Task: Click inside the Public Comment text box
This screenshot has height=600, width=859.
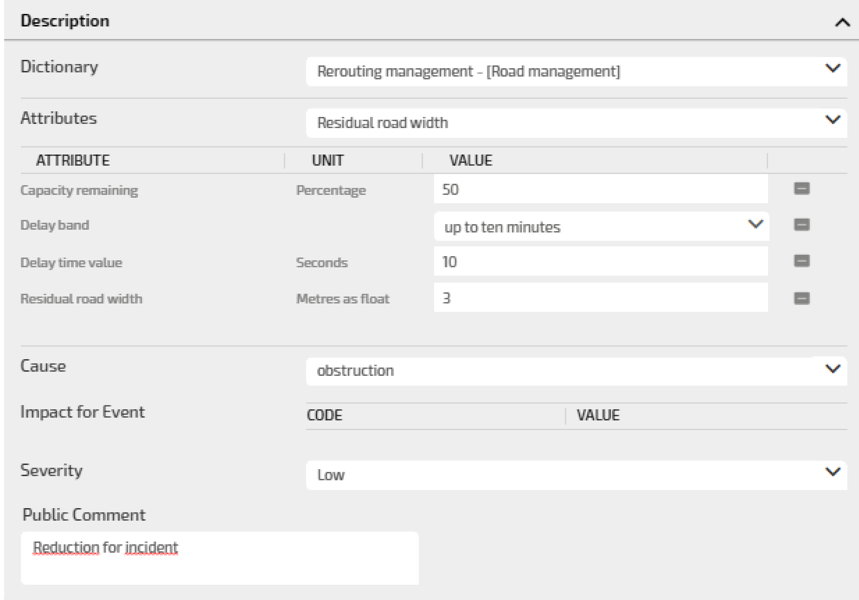Action: [219, 558]
